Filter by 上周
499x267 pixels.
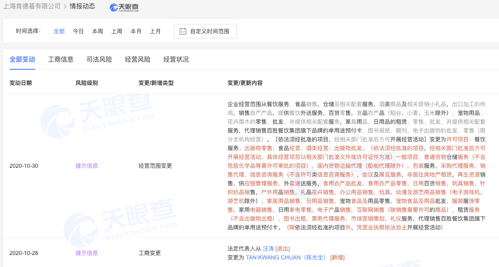click(x=117, y=31)
